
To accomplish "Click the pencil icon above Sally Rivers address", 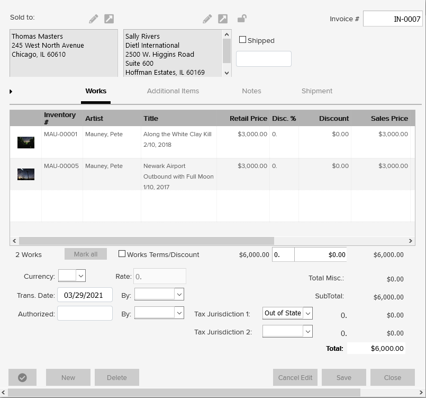I will click(207, 19).
